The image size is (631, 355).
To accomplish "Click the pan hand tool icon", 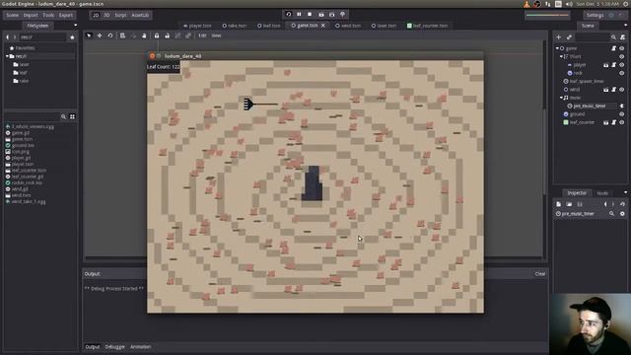I will (144, 35).
